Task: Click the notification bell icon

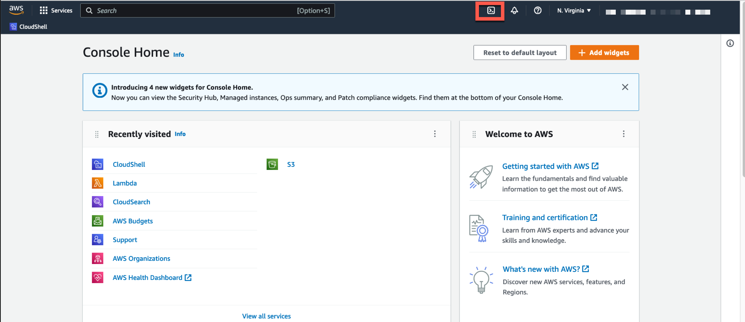Action: tap(515, 10)
